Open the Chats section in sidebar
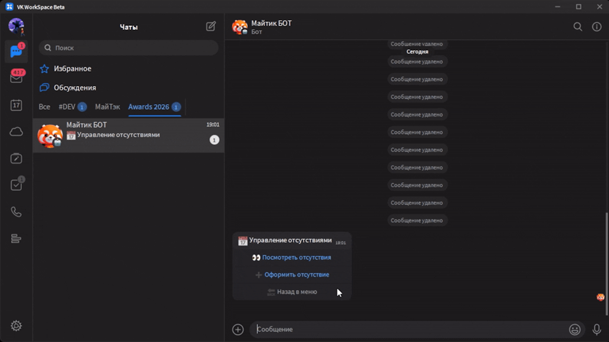Screen dimensions: 609x342 point(16,52)
